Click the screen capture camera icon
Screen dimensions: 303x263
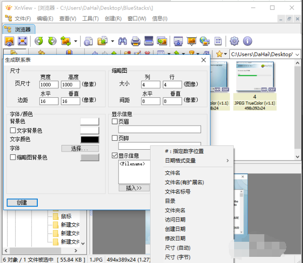(178, 41)
